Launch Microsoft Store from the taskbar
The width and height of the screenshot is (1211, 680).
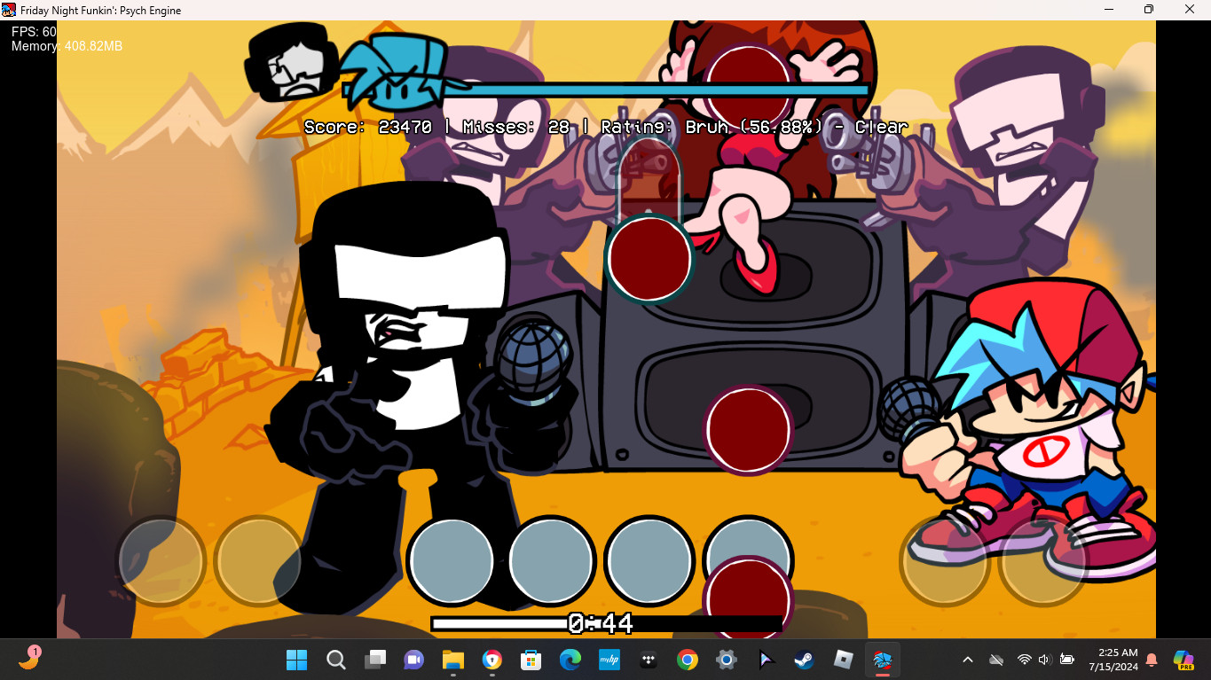pyautogui.click(x=531, y=660)
